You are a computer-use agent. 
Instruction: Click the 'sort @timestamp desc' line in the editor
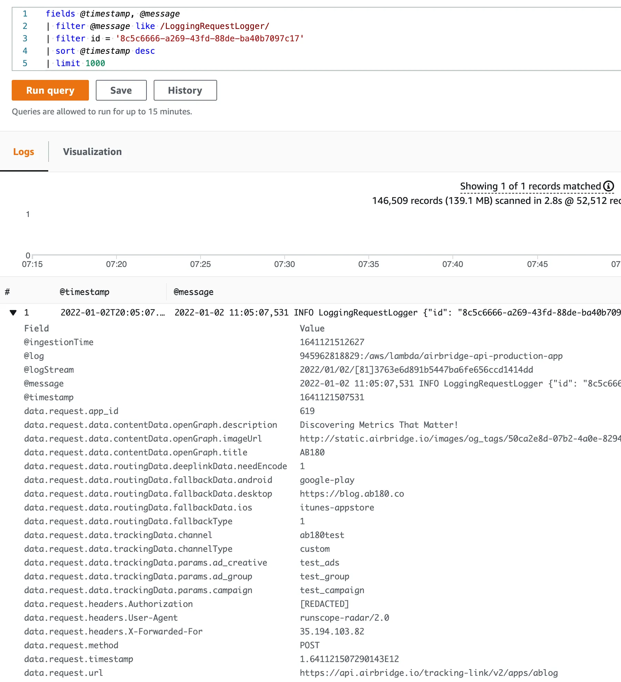coord(101,51)
